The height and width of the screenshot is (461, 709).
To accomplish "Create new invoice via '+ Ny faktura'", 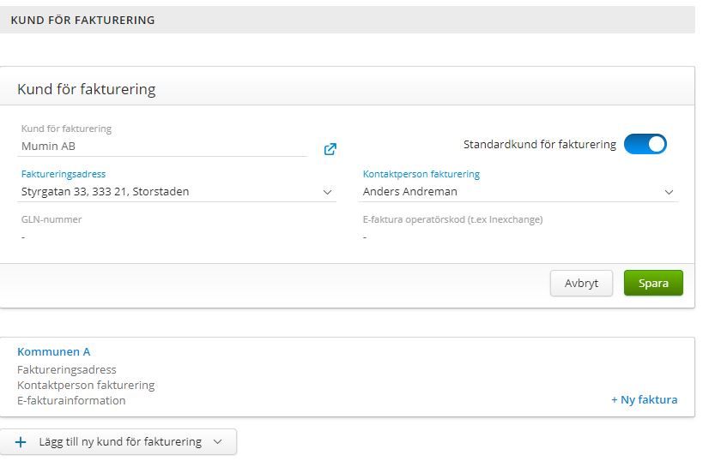I will coord(644,399).
